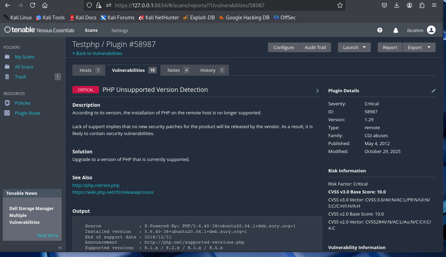Open the php.net/eol.php link
Image resolution: width=446 pixels, height=257 pixels.
click(96, 185)
